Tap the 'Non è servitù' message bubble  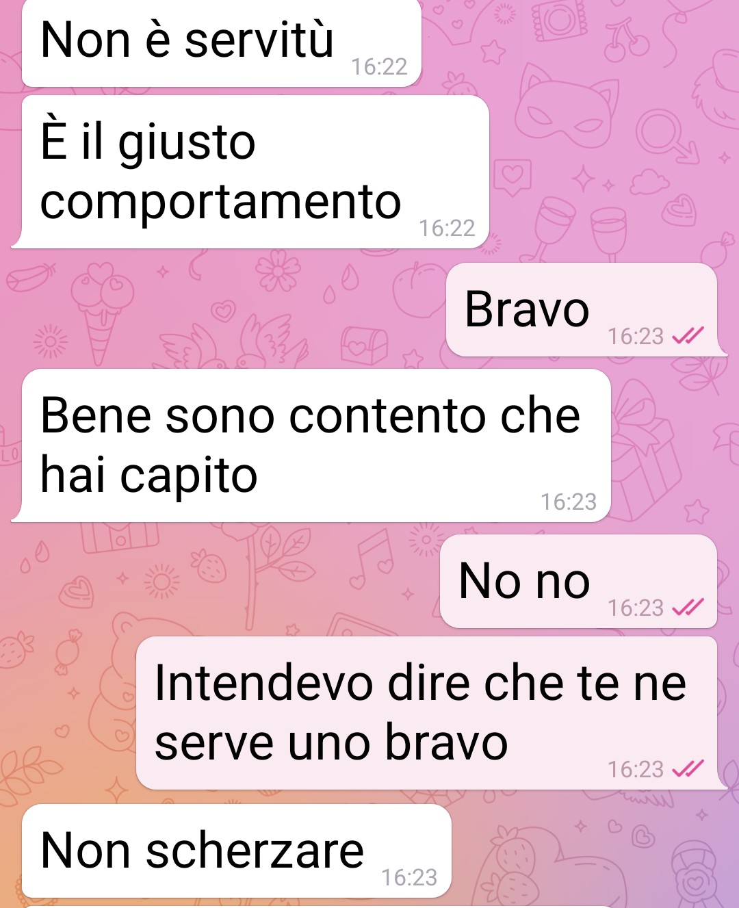click(222, 42)
